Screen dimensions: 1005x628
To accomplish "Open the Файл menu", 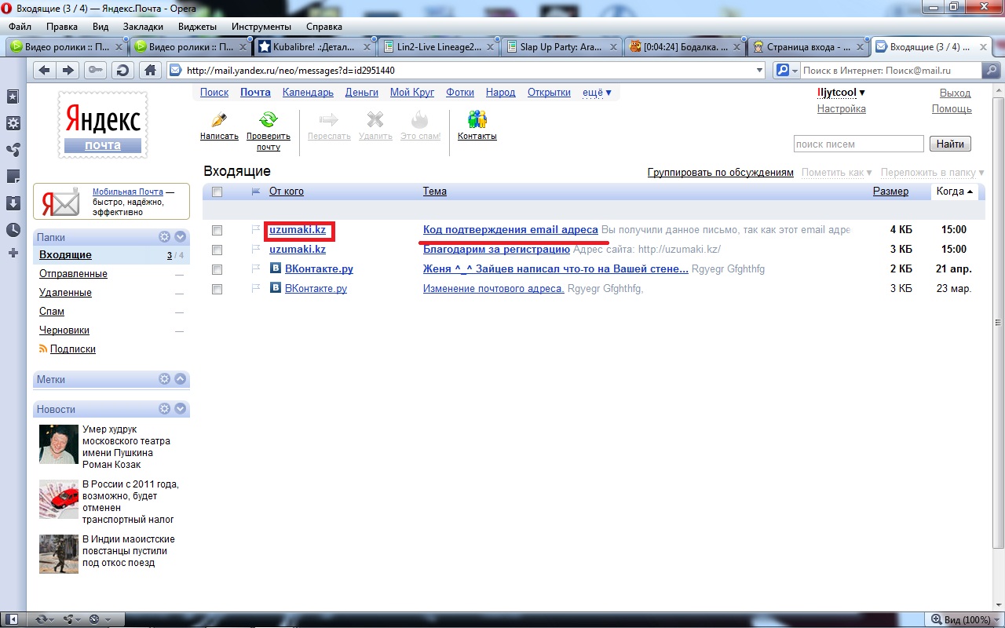I will (20, 26).
